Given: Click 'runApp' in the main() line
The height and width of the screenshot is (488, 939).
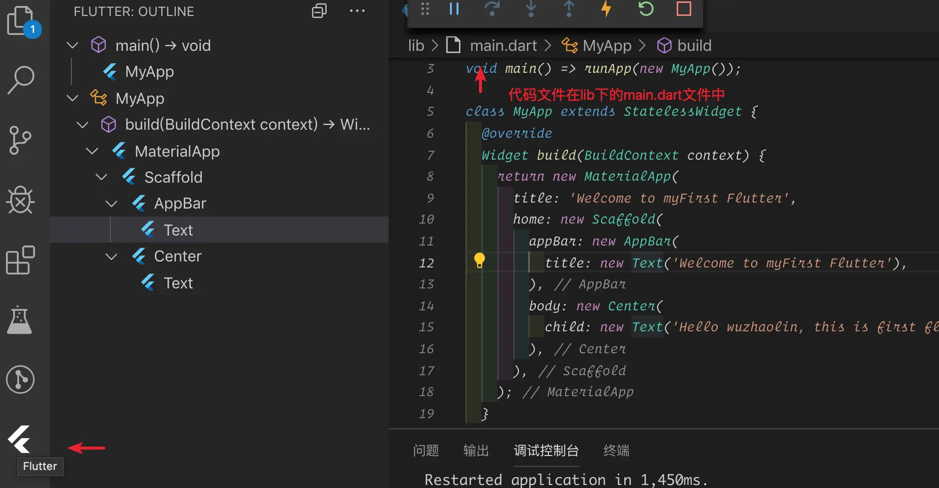Looking at the screenshot, I should coord(607,68).
